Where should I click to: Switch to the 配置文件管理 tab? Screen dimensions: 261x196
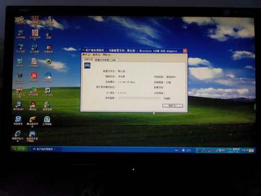click(x=102, y=60)
